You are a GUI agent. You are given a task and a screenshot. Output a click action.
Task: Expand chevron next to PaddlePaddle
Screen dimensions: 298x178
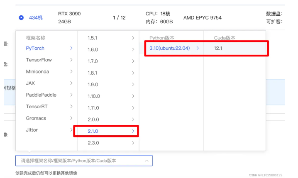71,95
